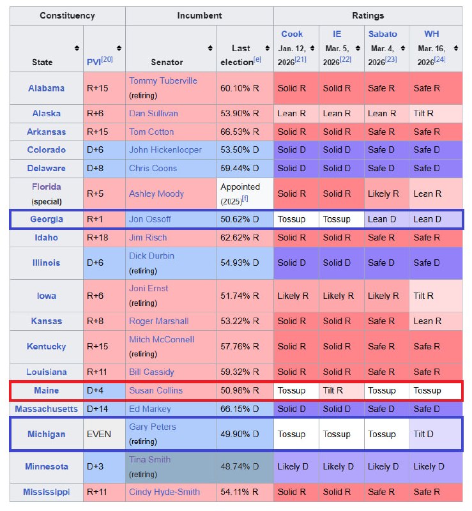Open Susan Collins senator page

(x=156, y=390)
